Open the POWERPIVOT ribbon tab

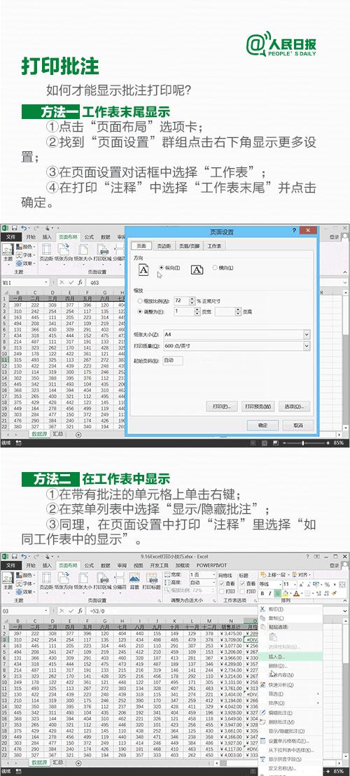[x=211, y=566]
